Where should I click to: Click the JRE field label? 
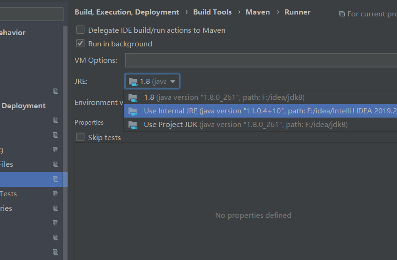[x=81, y=81]
